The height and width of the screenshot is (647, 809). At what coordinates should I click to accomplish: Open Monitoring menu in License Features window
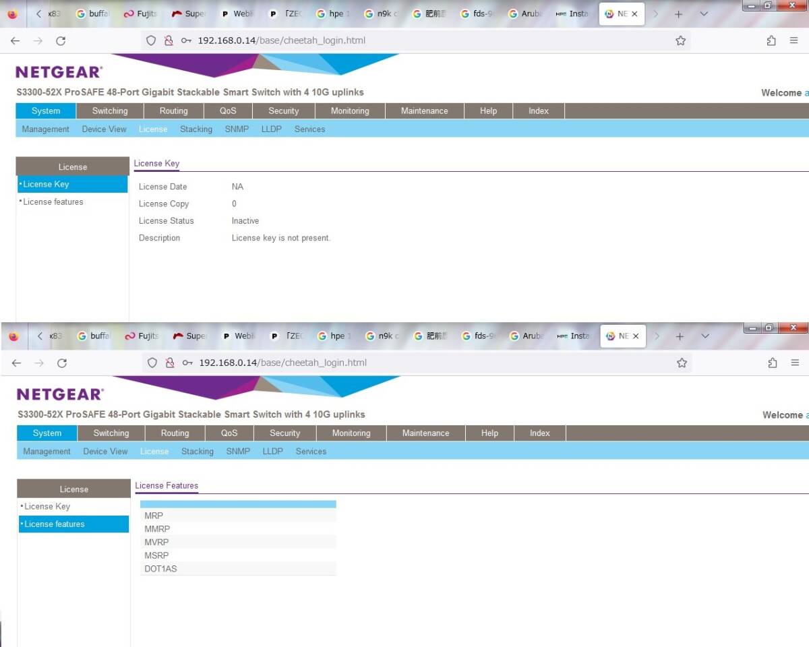pos(351,433)
